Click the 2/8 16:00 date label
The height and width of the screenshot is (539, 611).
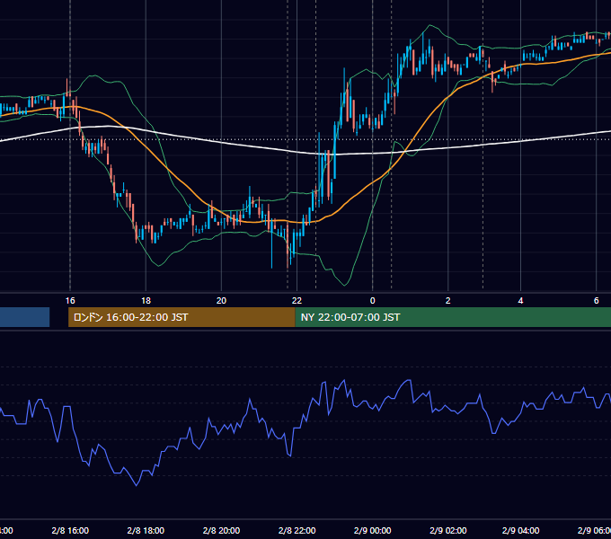pyautogui.click(x=70, y=530)
